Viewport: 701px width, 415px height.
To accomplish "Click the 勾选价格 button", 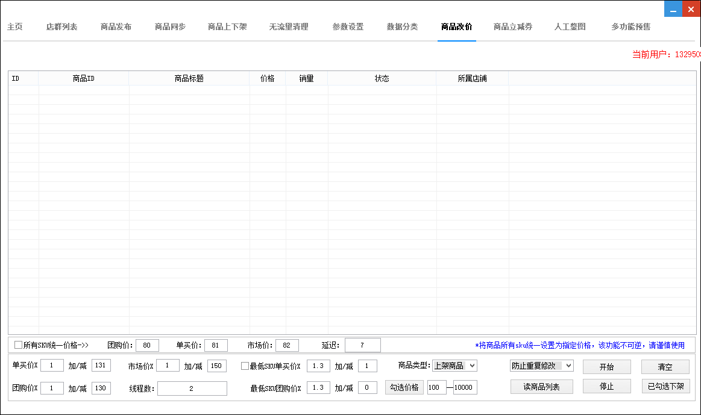I will pos(404,387).
